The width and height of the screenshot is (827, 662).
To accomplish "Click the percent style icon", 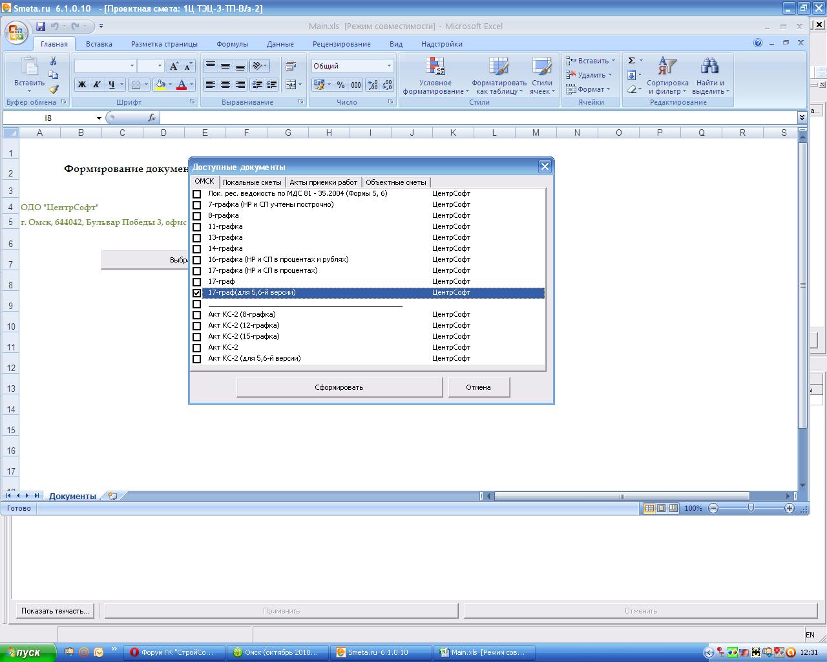I will [340, 85].
